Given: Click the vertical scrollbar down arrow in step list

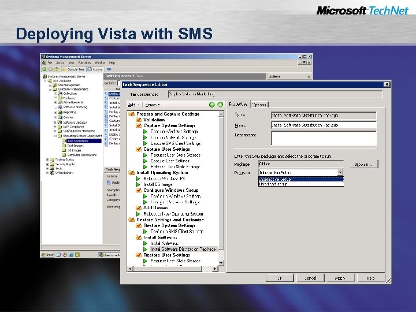Looking at the screenshot, I should coord(221,263).
